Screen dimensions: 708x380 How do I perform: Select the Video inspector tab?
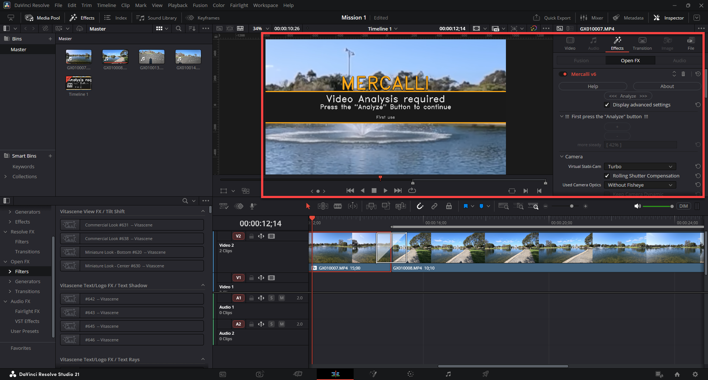(570, 43)
